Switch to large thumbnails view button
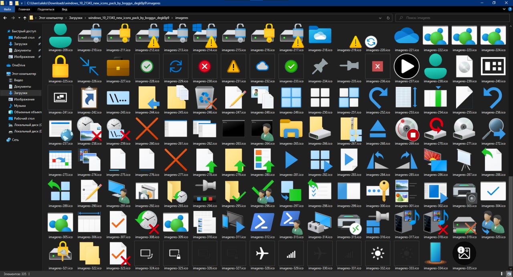 (x=509, y=274)
